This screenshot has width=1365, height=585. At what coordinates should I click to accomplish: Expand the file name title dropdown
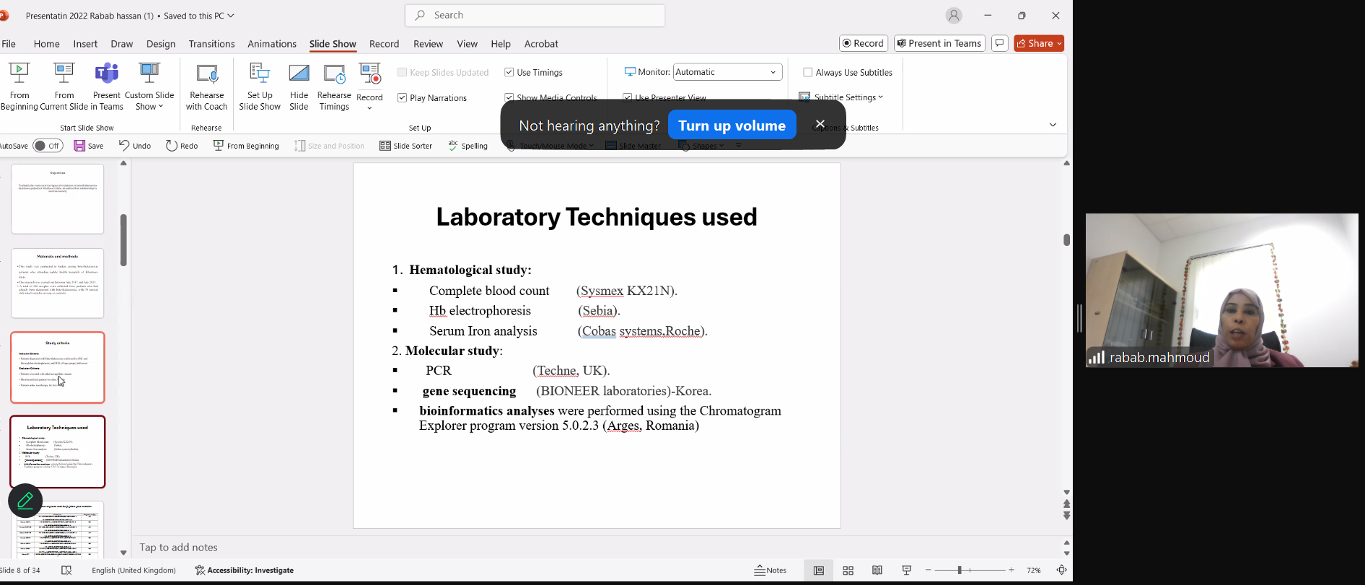pyautogui.click(x=231, y=15)
